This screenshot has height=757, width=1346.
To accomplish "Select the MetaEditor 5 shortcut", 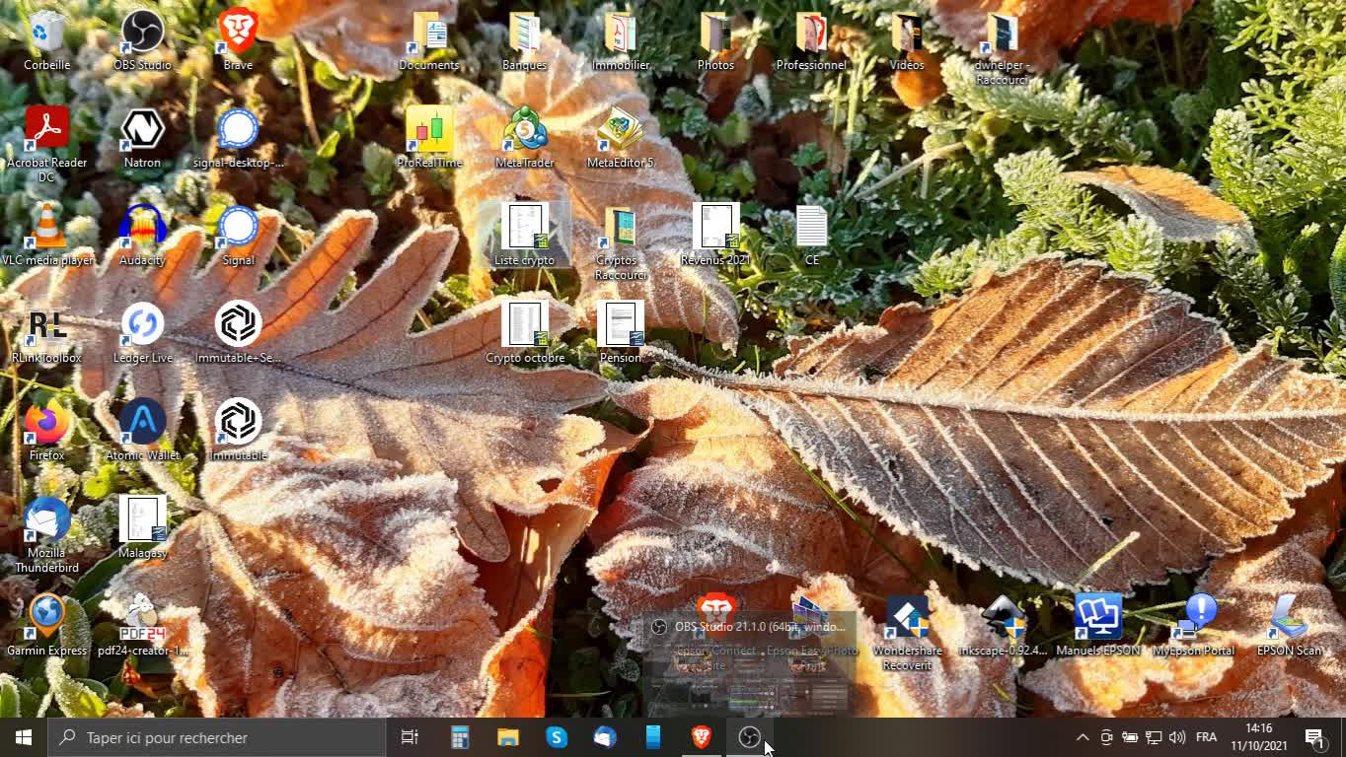I will click(620, 138).
